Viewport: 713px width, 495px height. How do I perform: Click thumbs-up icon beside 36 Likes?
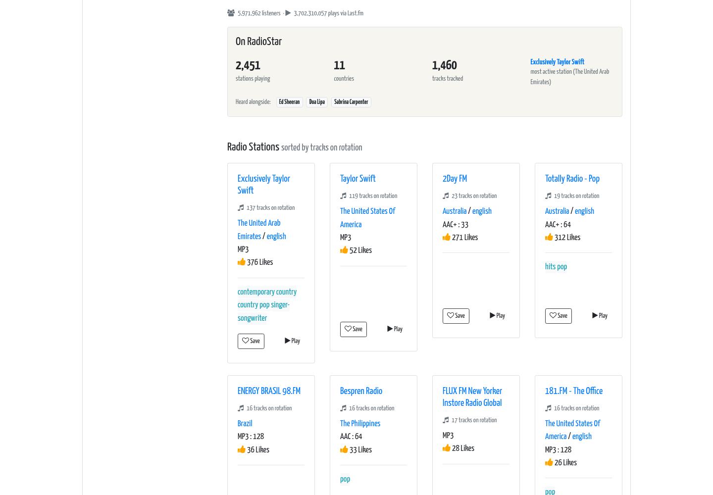(x=242, y=449)
